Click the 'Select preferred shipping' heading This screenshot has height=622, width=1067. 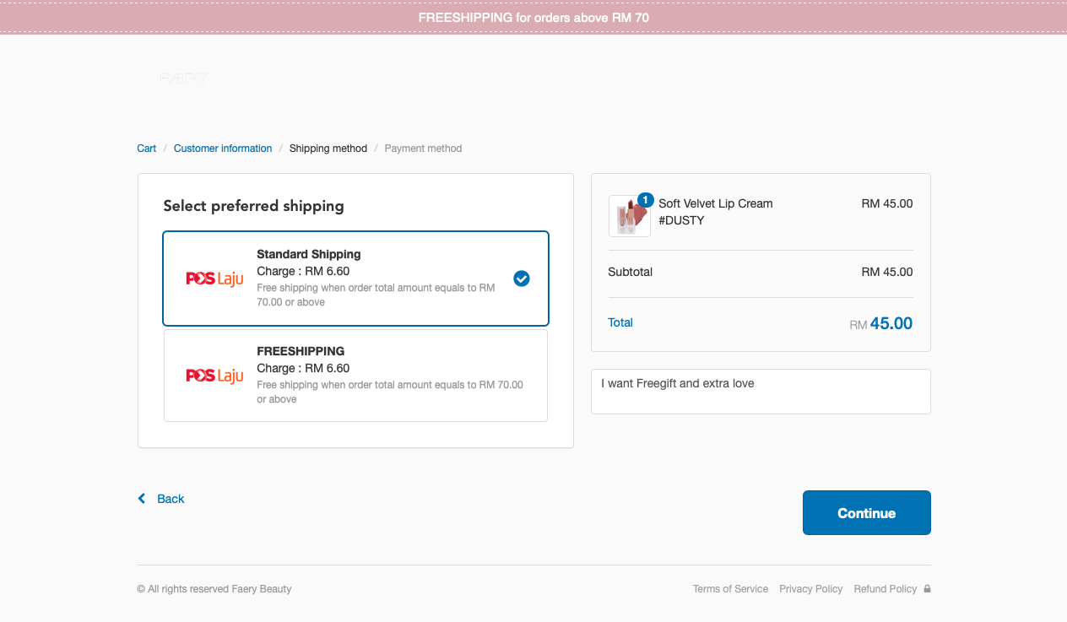tap(253, 206)
